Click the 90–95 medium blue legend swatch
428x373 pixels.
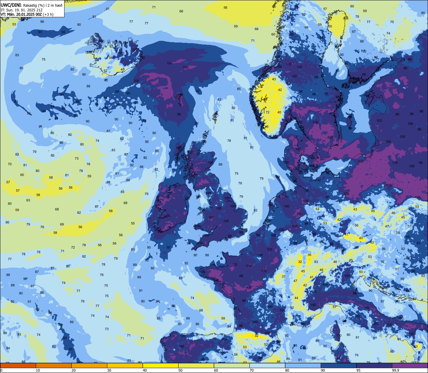338,365
